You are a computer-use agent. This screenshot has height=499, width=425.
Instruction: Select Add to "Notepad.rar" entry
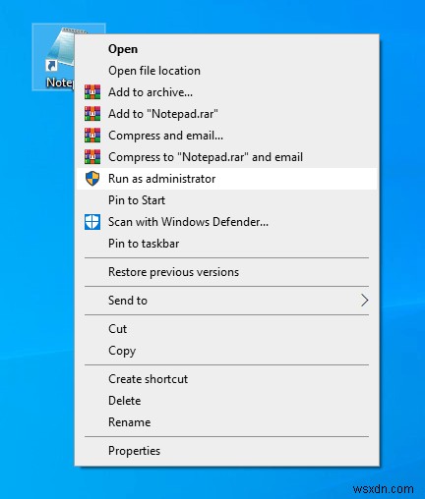pyautogui.click(x=226, y=114)
